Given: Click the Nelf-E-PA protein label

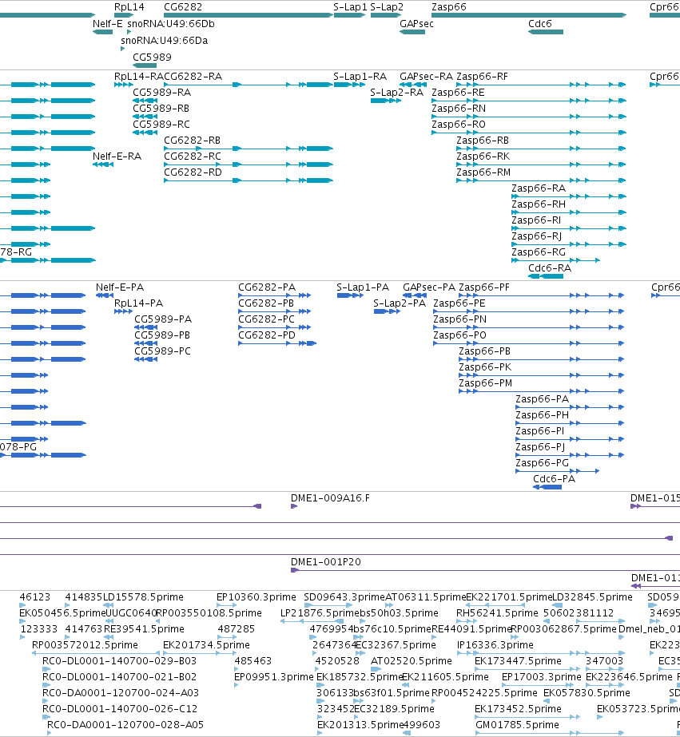Looking at the screenshot, I should pos(120,287).
